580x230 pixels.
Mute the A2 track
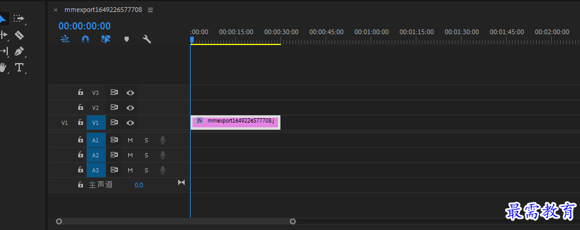click(130, 155)
